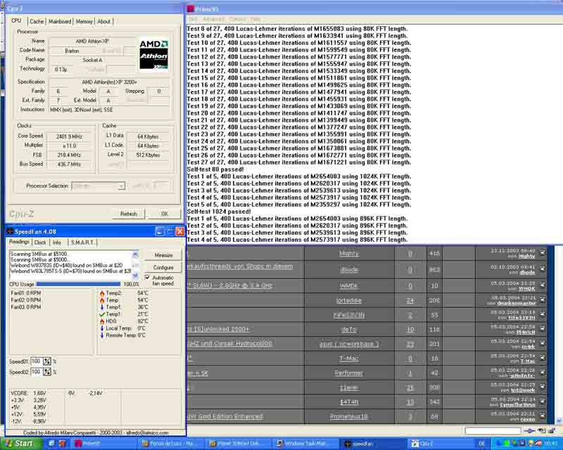The image size is (563, 450).
Task: Open the S.M.A.R.T. tab in SpeedFan
Action: click(x=82, y=243)
